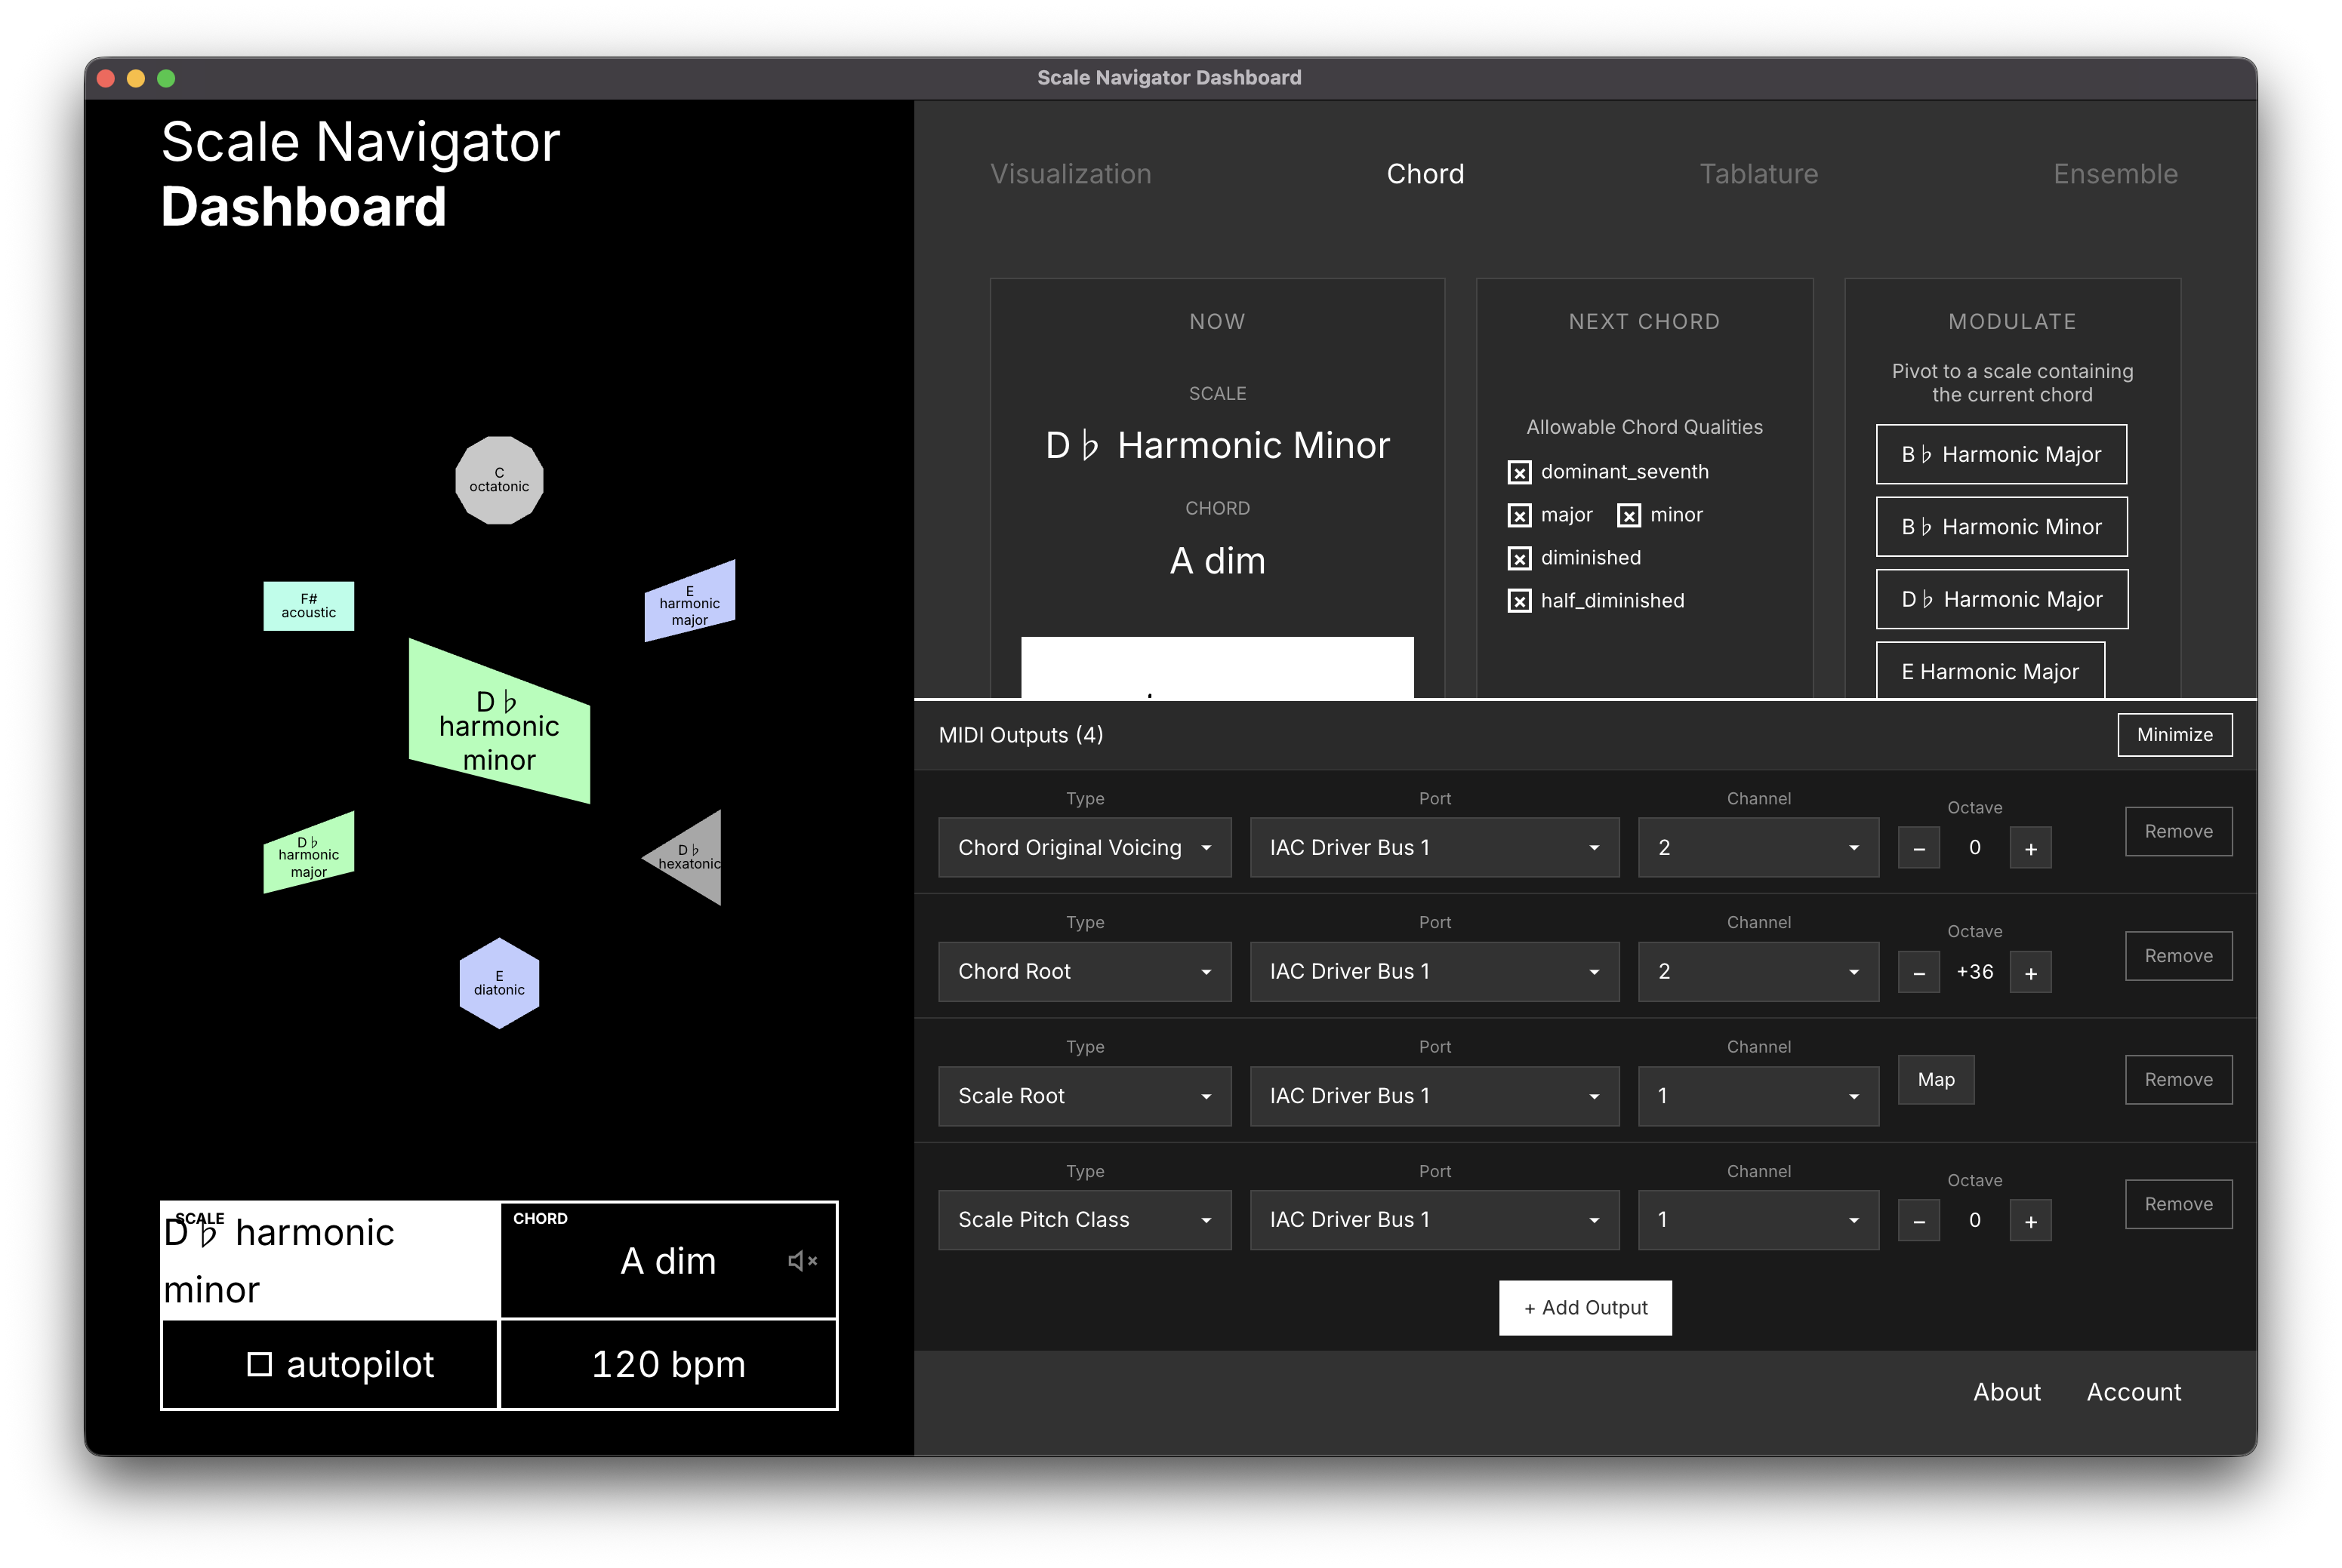
Task: Click the minus icon on Chord Original Voicing octave
Action: pyautogui.click(x=1918, y=847)
